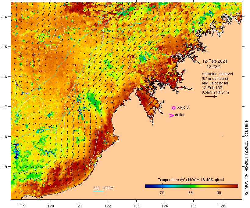Click the -17 latitude axis label
Screen dimensions: 250x208
[4, 107]
